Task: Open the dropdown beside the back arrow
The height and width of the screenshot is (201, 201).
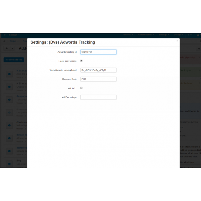Action: click(x=12, y=49)
